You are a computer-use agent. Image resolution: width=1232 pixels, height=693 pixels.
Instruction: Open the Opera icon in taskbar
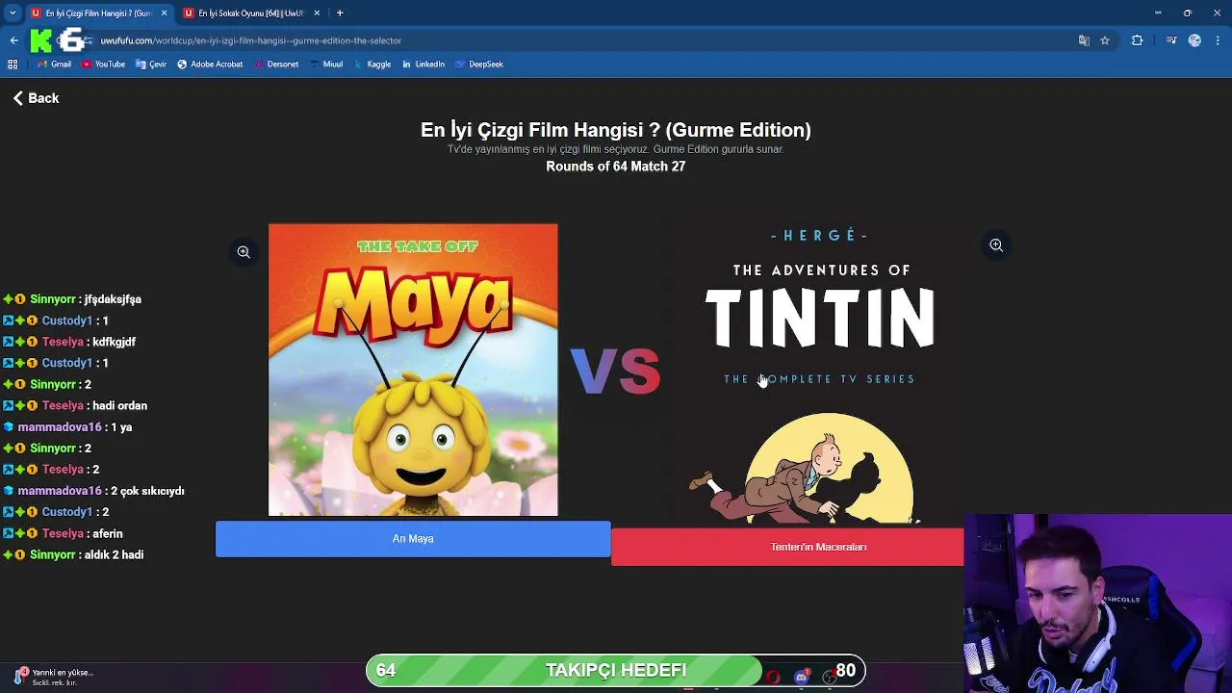(773, 677)
